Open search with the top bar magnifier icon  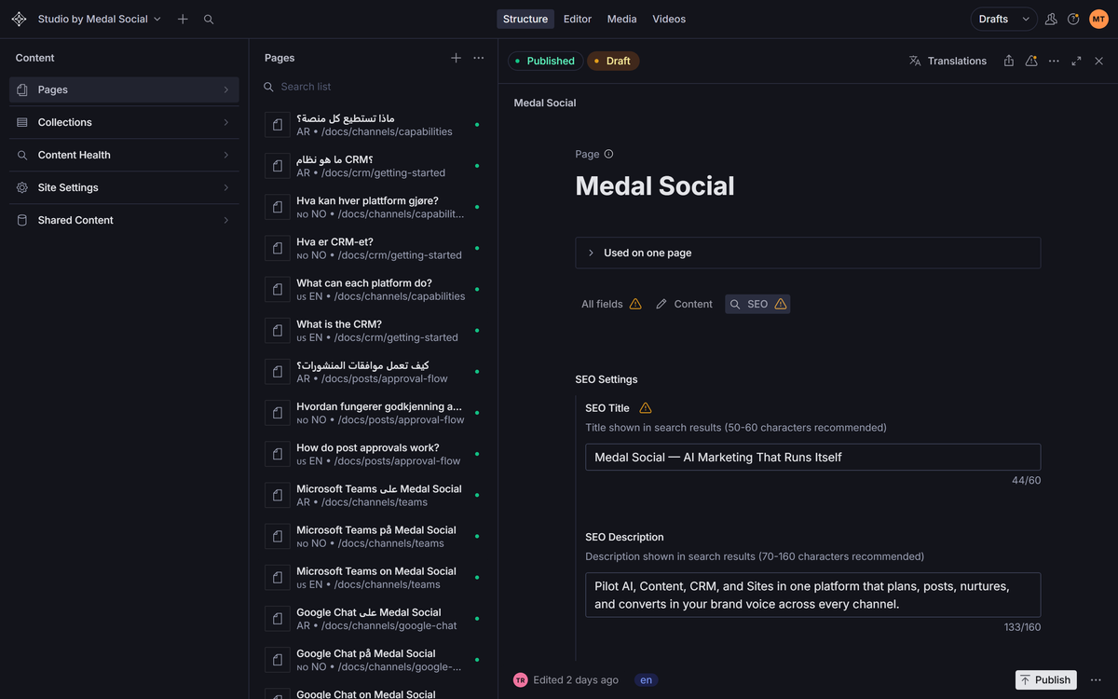[x=209, y=19]
